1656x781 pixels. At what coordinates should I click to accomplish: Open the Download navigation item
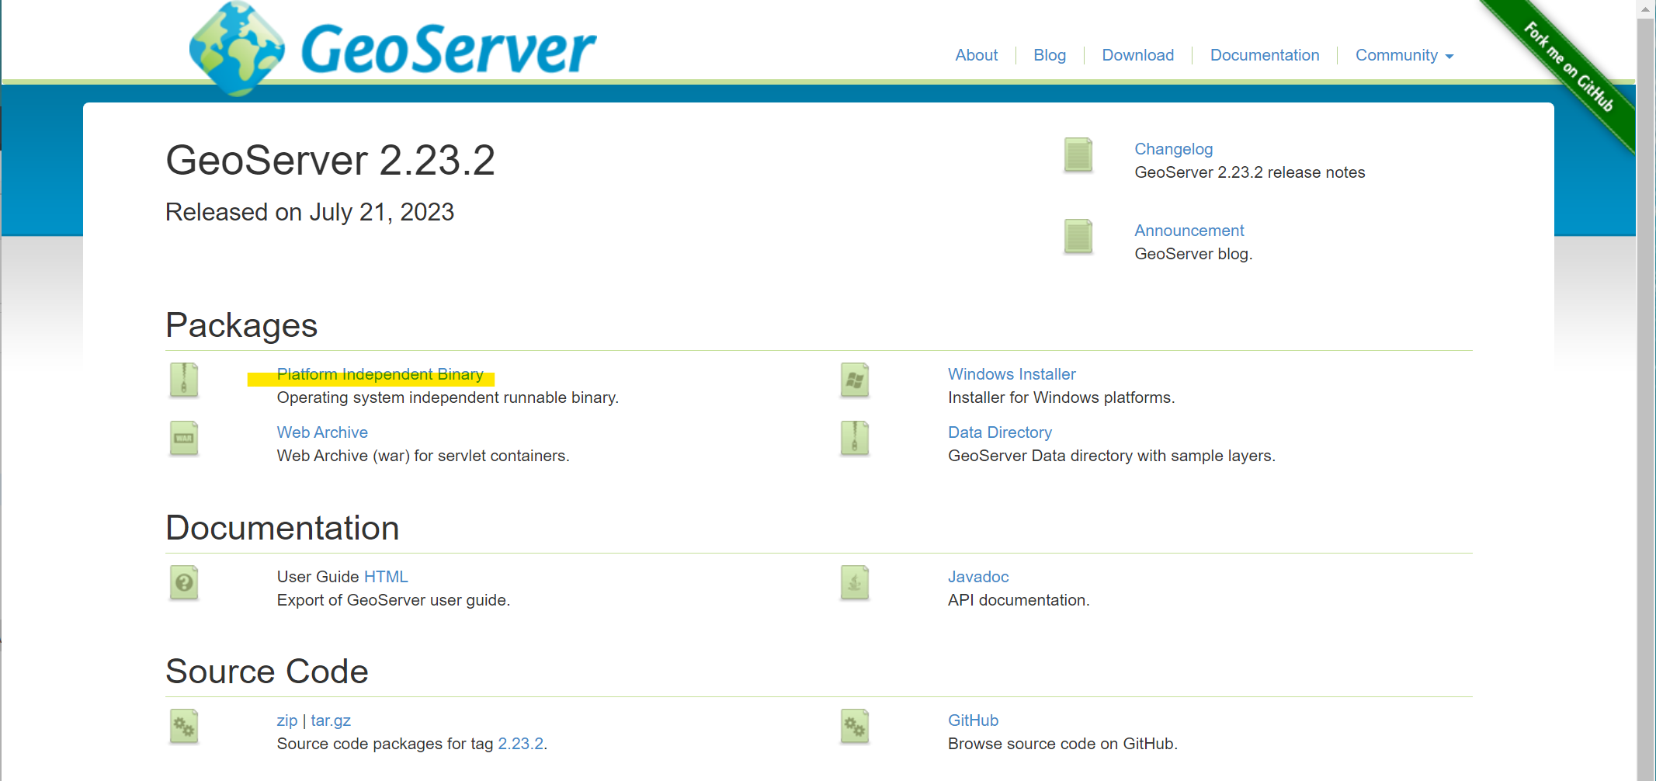click(1138, 55)
